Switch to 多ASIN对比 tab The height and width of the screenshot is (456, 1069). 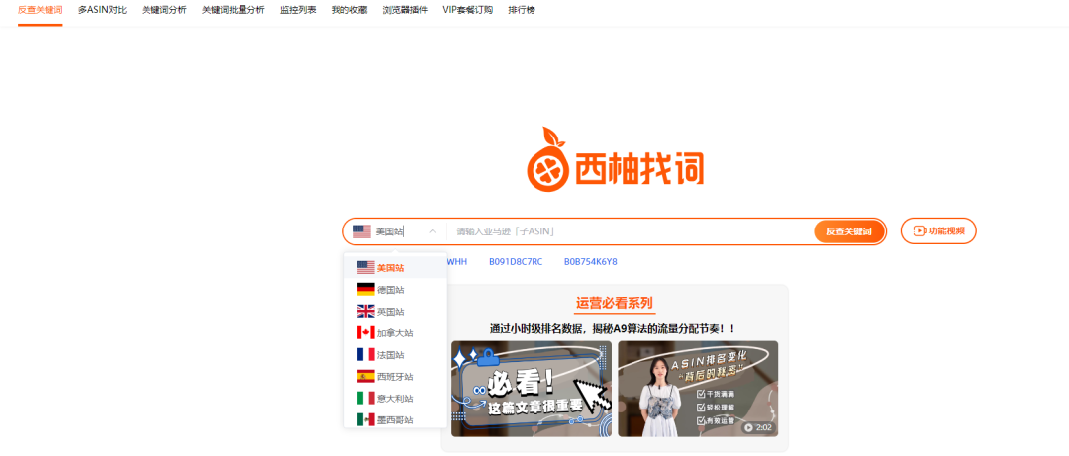(x=102, y=10)
